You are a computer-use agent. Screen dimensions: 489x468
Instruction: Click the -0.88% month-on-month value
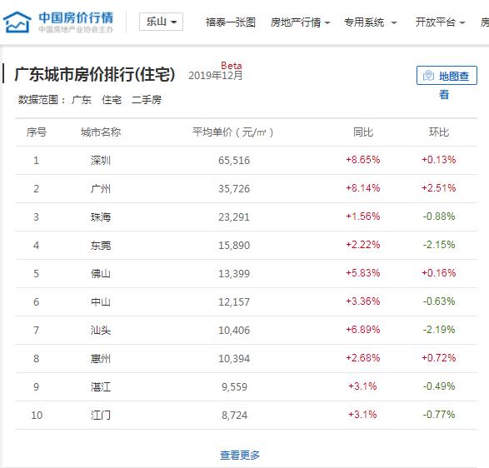click(439, 217)
